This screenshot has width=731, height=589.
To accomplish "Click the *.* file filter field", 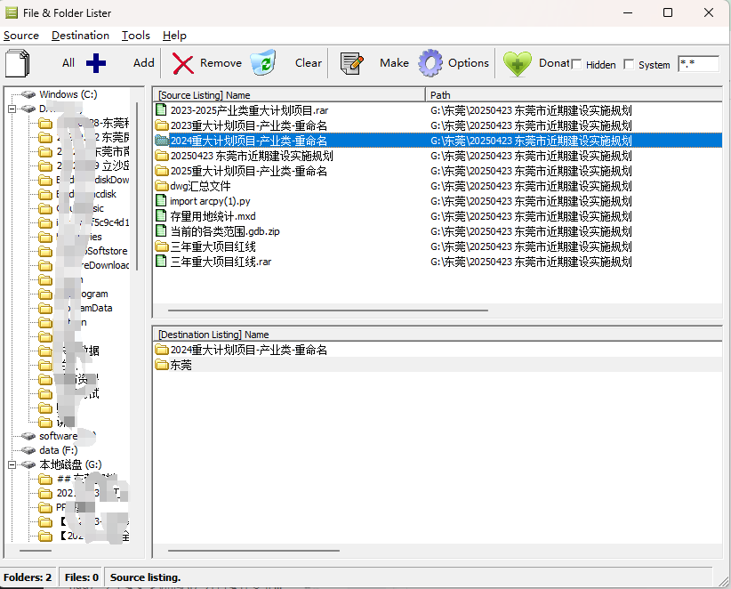I will 698,64.
